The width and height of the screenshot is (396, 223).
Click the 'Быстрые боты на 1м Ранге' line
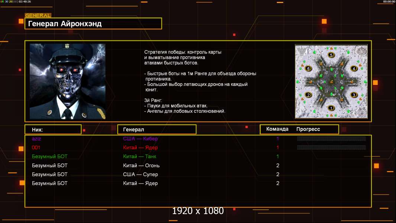coord(200,74)
